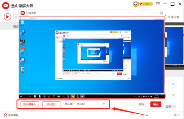Open the hamburger menu in title bar
The width and height of the screenshot is (184, 119).
(x=158, y=4)
